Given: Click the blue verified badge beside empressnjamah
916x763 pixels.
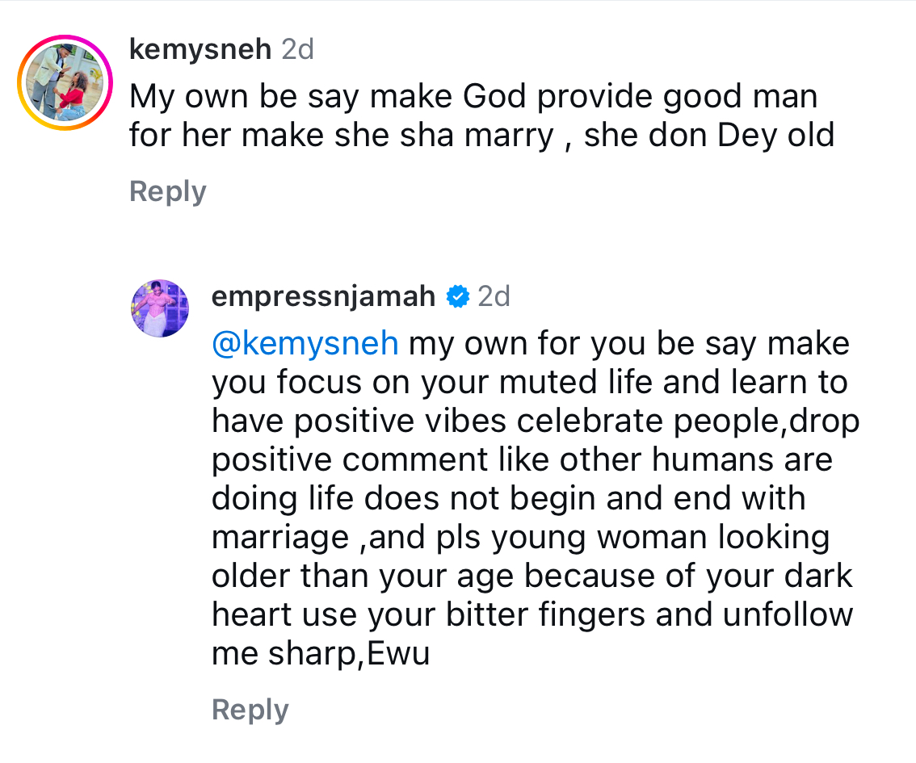Looking at the screenshot, I should coord(457,297).
